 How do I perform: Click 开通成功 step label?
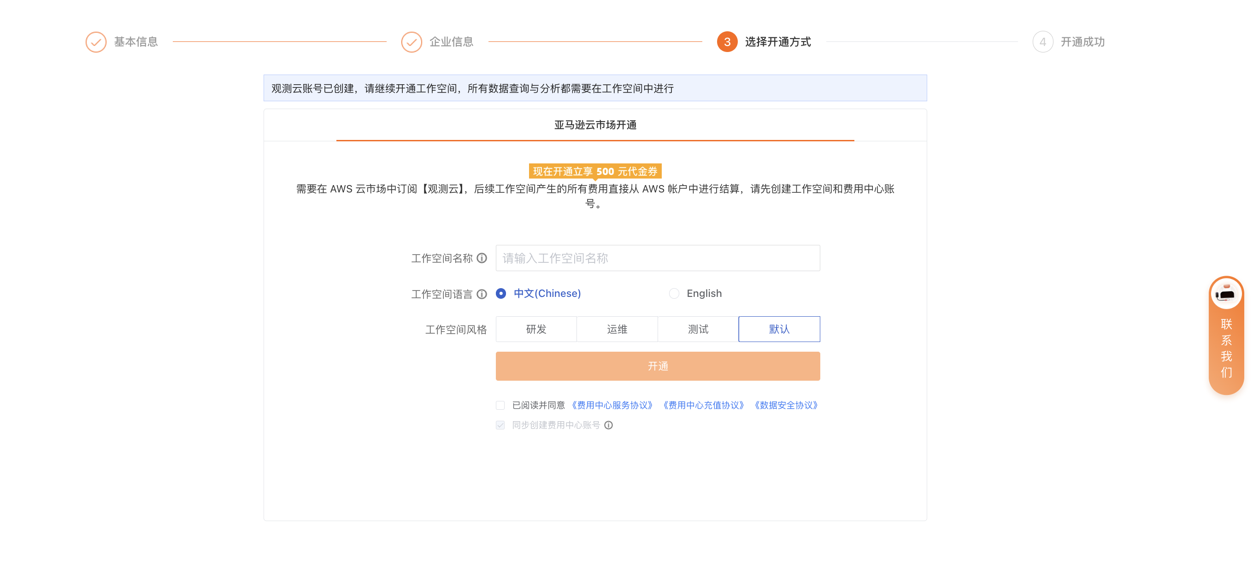(x=1083, y=42)
